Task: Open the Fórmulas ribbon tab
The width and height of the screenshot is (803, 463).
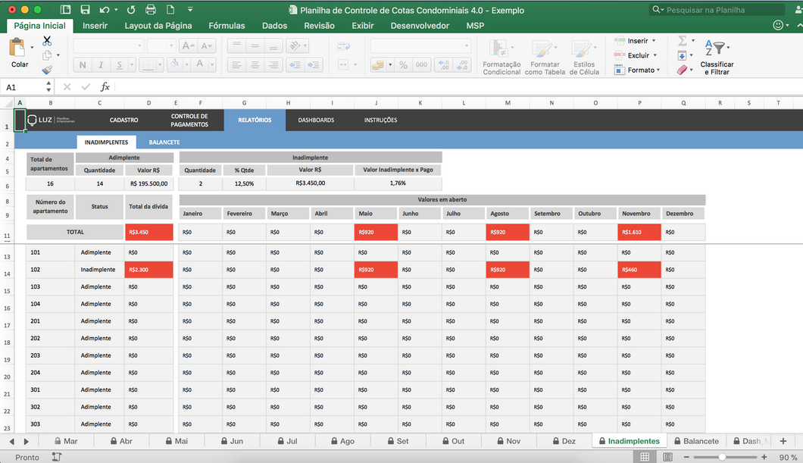Action: tap(227, 26)
